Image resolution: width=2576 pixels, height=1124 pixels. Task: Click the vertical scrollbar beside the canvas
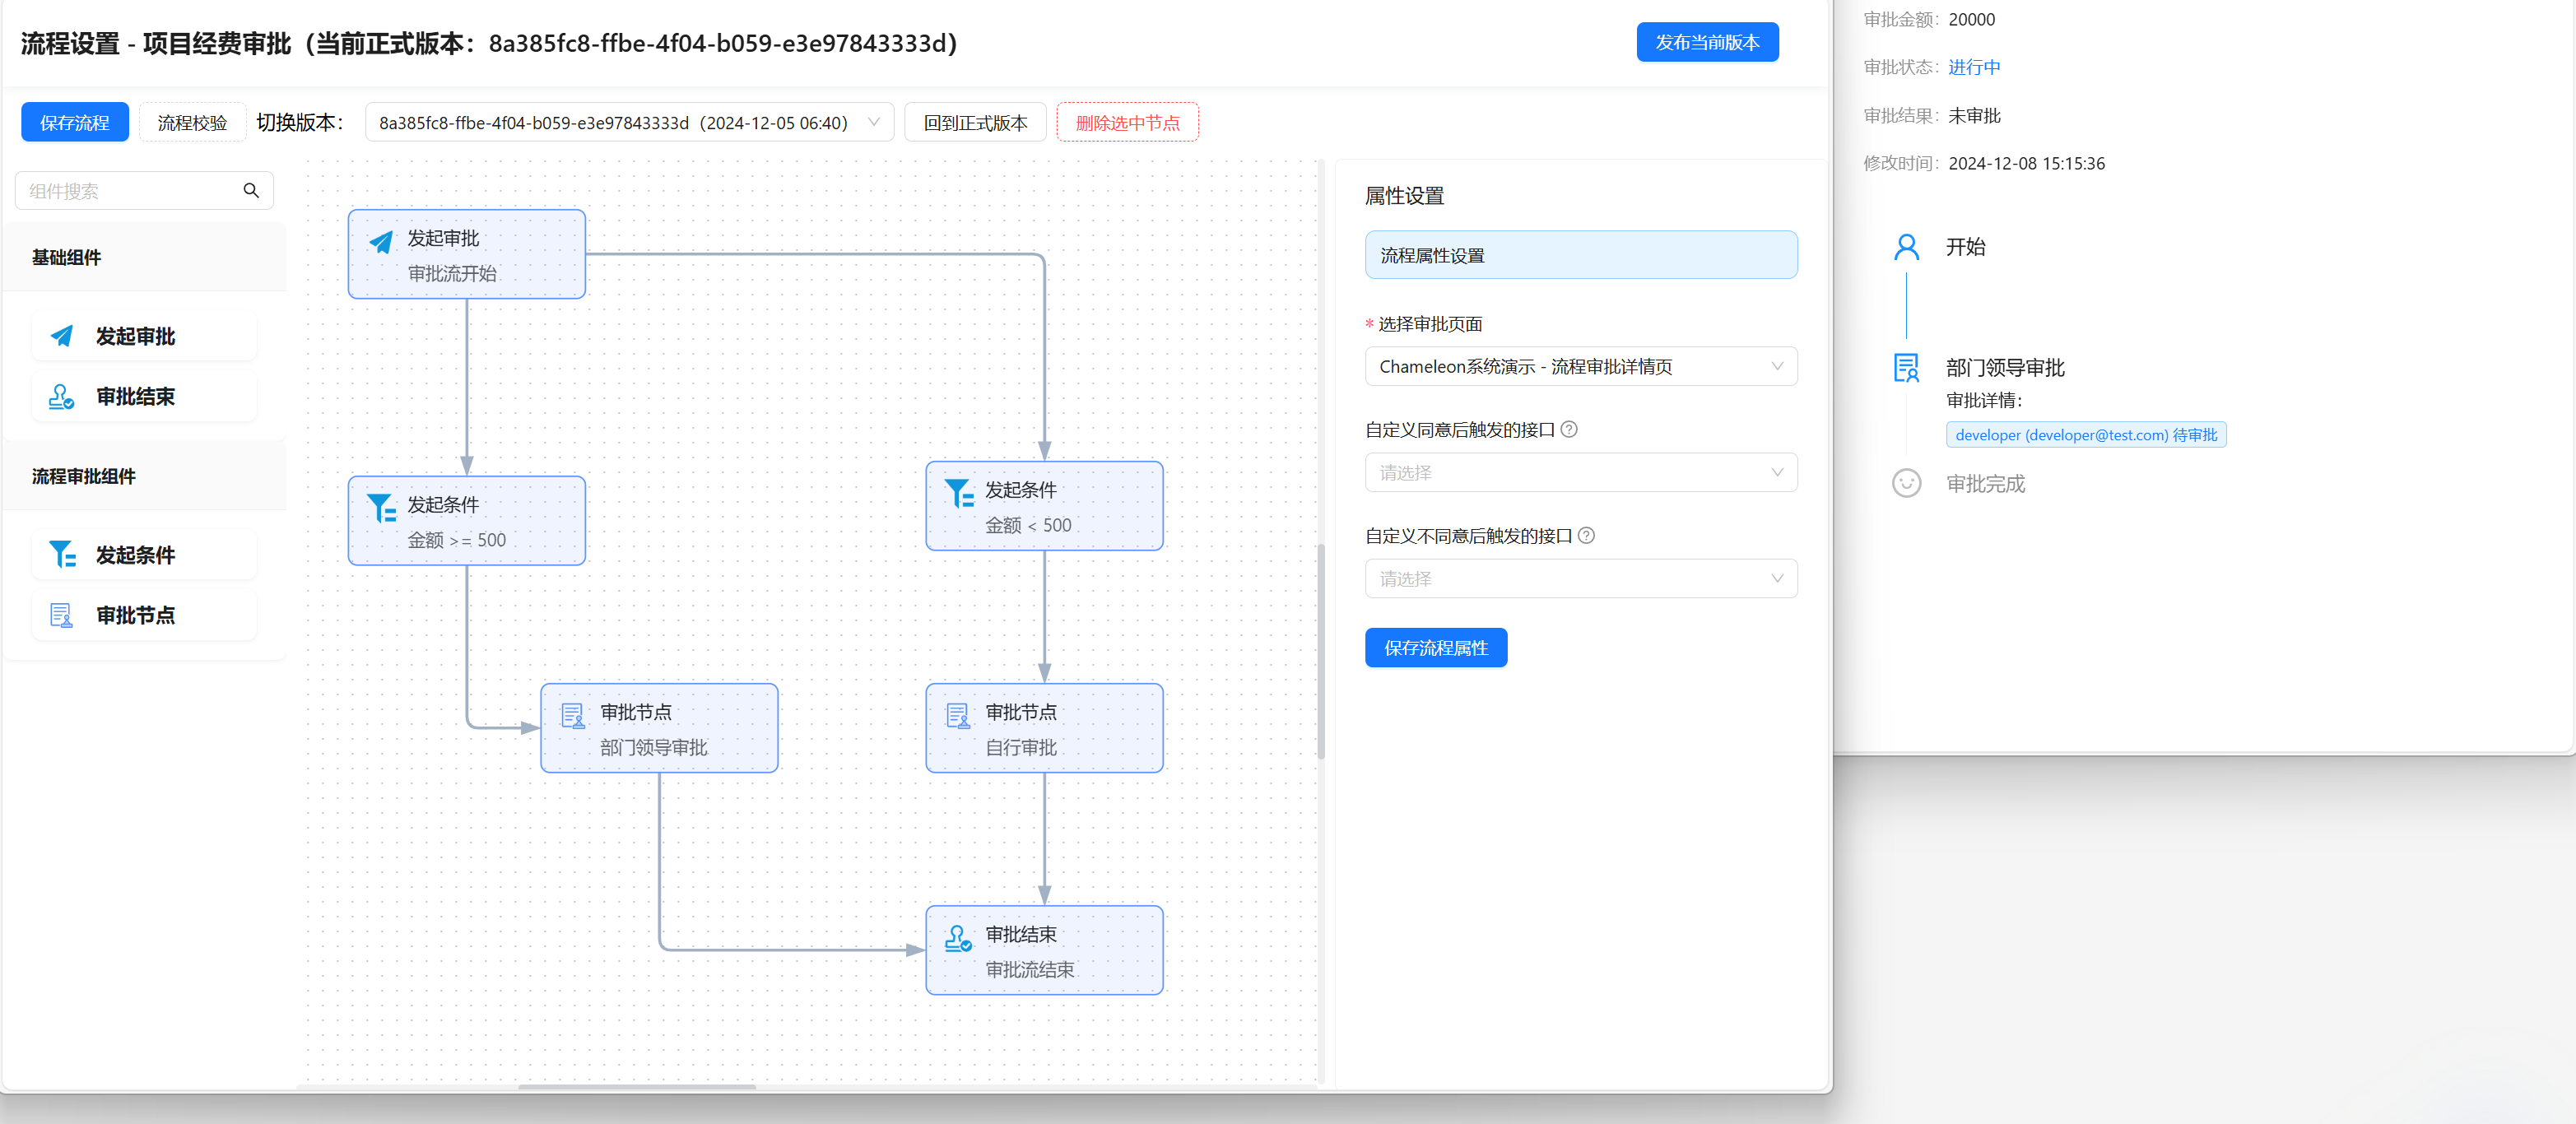pyautogui.click(x=1320, y=650)
